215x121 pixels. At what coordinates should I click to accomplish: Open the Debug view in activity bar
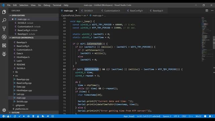tap(4, 37)
